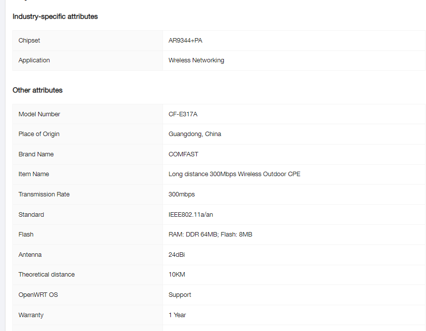Select the IEEE802.11a/an standard value
This screenshot has width=426, height=331.
(191, 215)
